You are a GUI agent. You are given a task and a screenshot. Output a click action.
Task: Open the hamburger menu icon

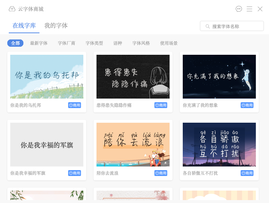(249, 9)
